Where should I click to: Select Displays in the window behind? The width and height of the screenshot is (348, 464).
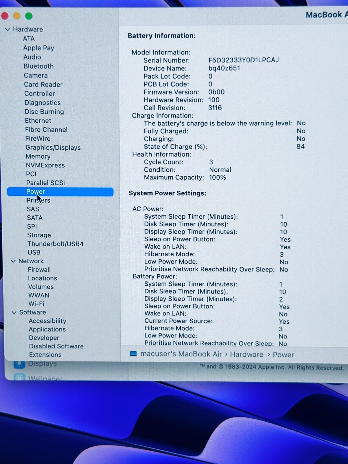[x=43, y=364]
